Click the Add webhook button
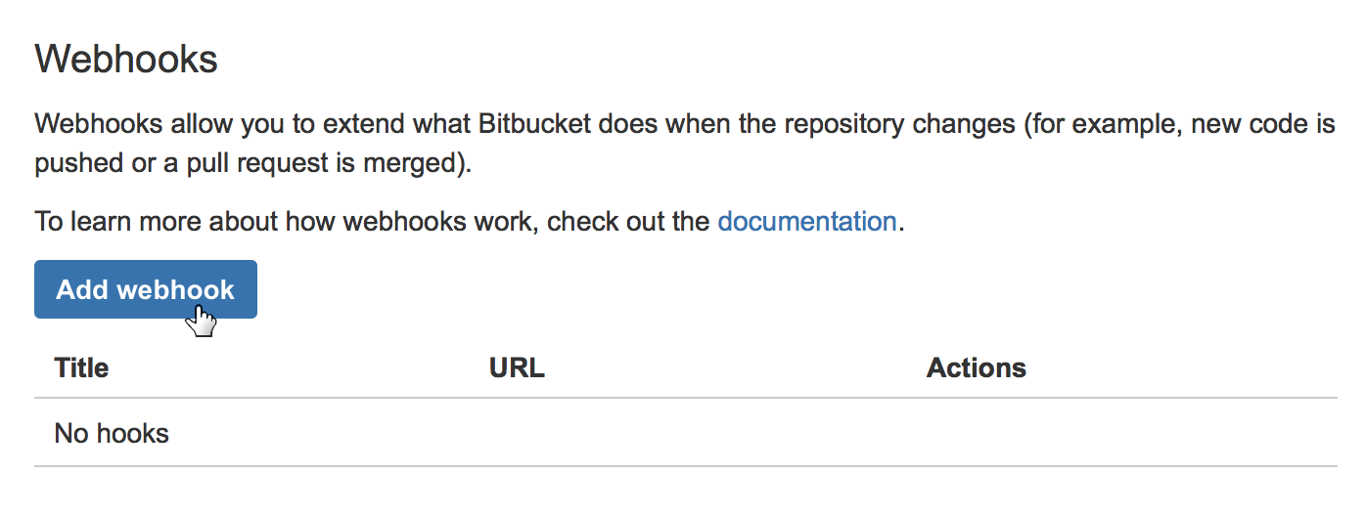Image resolution: width=1366 pixels, height=516 pixels. tap(146, 289)
